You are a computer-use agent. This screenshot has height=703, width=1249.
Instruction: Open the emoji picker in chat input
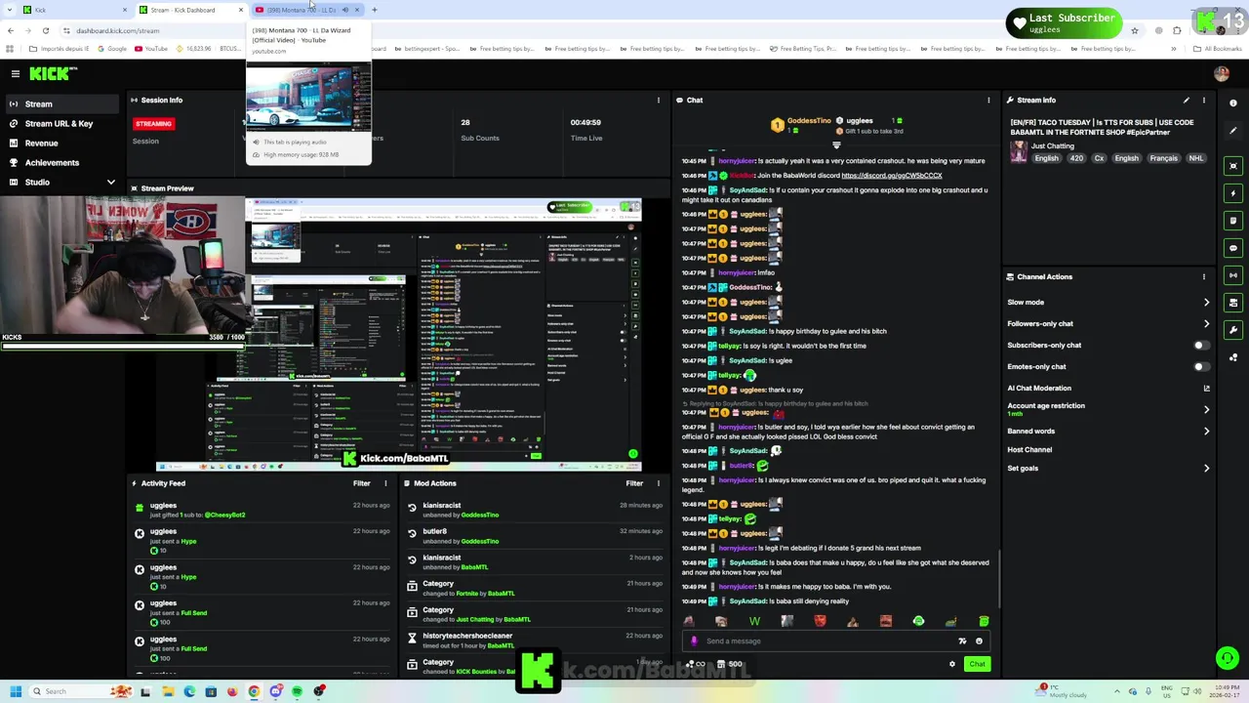click(x=979, y=641)
